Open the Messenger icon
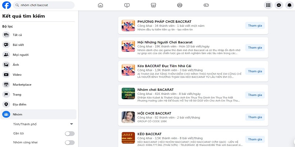This screenshot has width=295, height=147. click(279, 5)
